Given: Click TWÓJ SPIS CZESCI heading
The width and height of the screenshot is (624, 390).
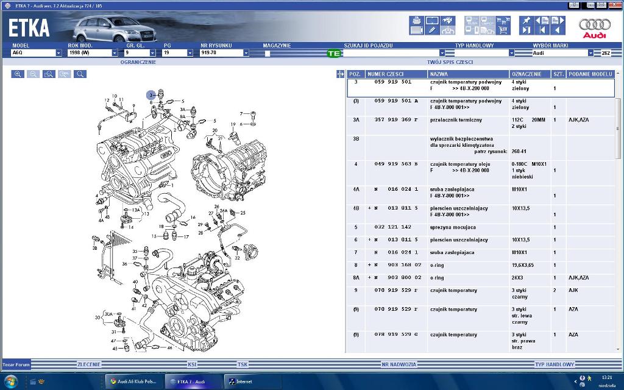Looking at the screenshot, I should (x=450, y=62).
